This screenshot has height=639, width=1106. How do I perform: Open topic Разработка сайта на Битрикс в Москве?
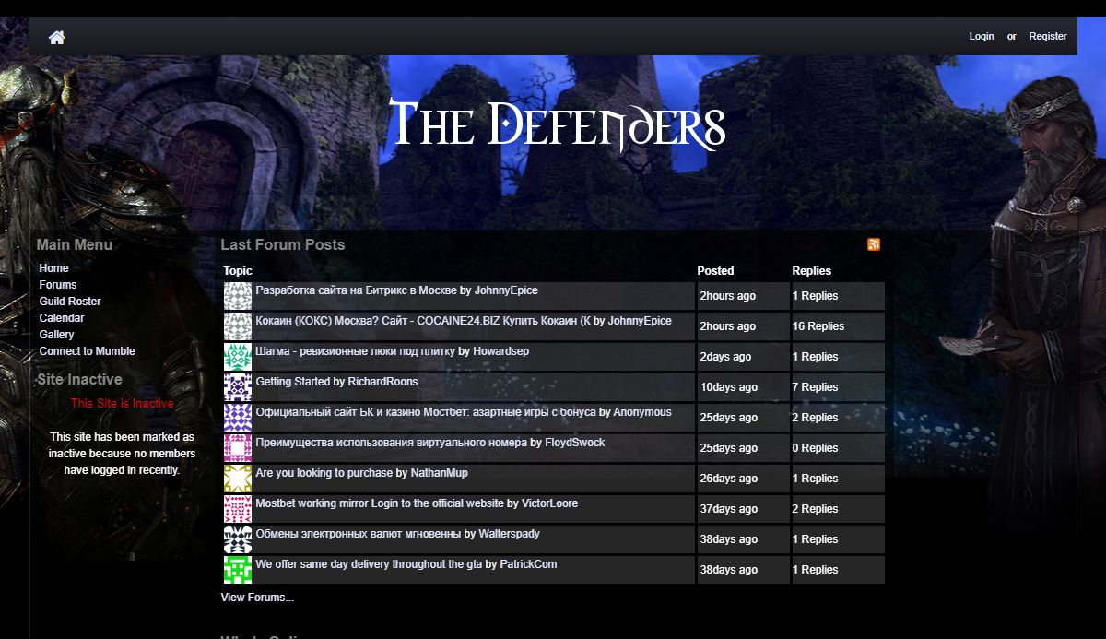356,290
